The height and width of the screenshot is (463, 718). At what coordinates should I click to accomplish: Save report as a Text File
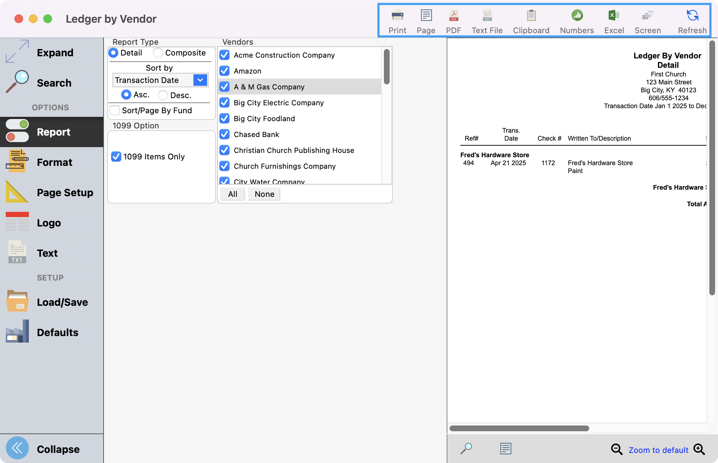[x=487, y=20]
